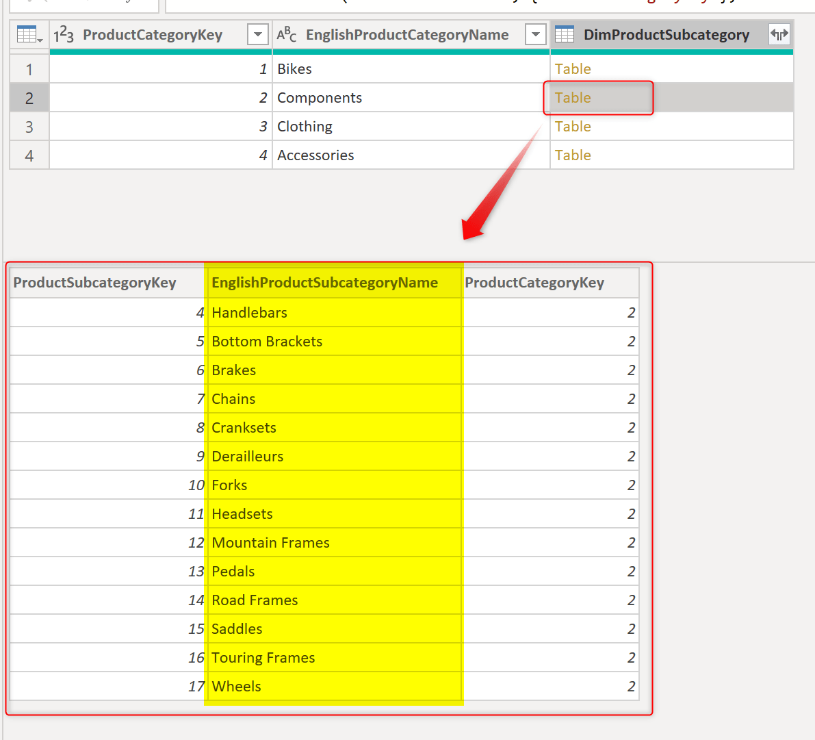Select the Clothing cell
The height and width of the screenshot is (740, 815).
[305, 126]
